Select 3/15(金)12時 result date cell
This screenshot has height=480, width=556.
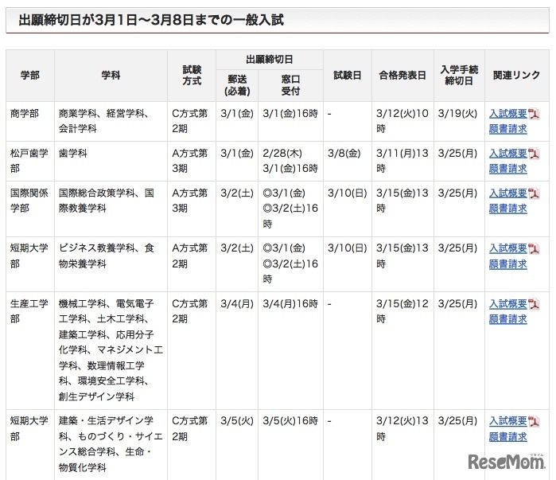pyautogui.click(x=402, y=350)
